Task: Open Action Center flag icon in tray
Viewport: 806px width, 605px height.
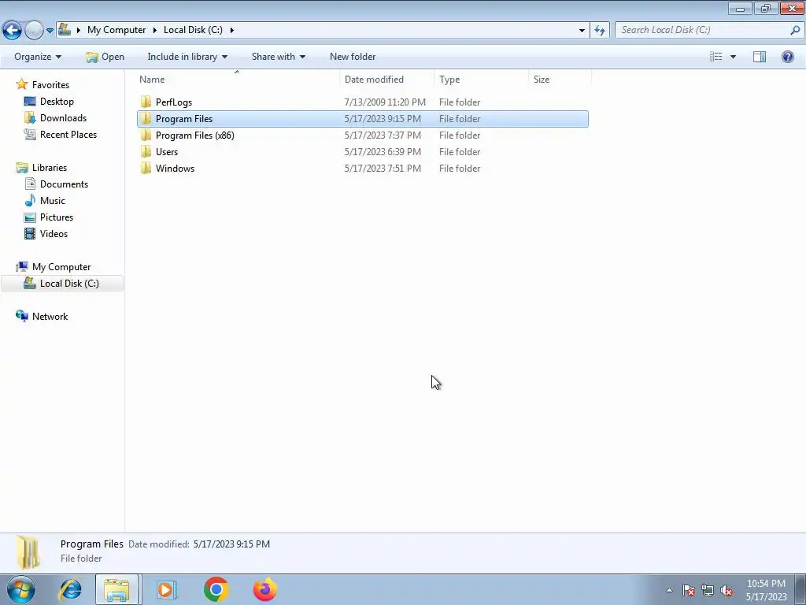Action: pos(689,590)
